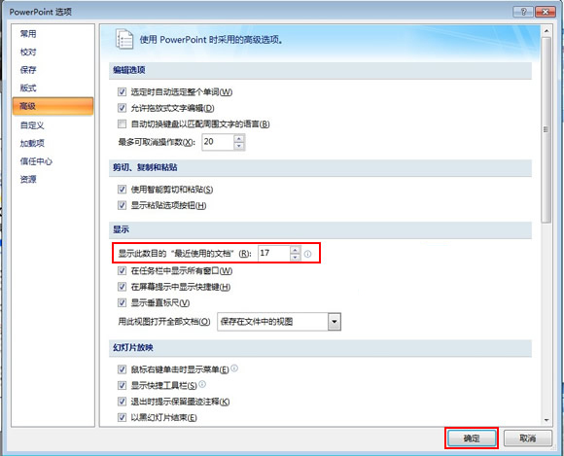Close the PowerPoint 选项 dialog
The height and width of the screenshot is (456, 564).
coord(546,12)
